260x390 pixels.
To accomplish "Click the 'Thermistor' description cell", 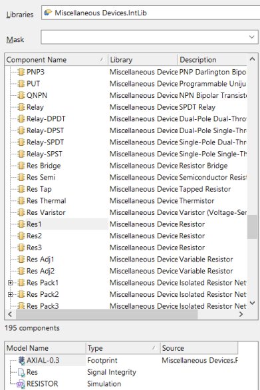I will tap(197, 201).
